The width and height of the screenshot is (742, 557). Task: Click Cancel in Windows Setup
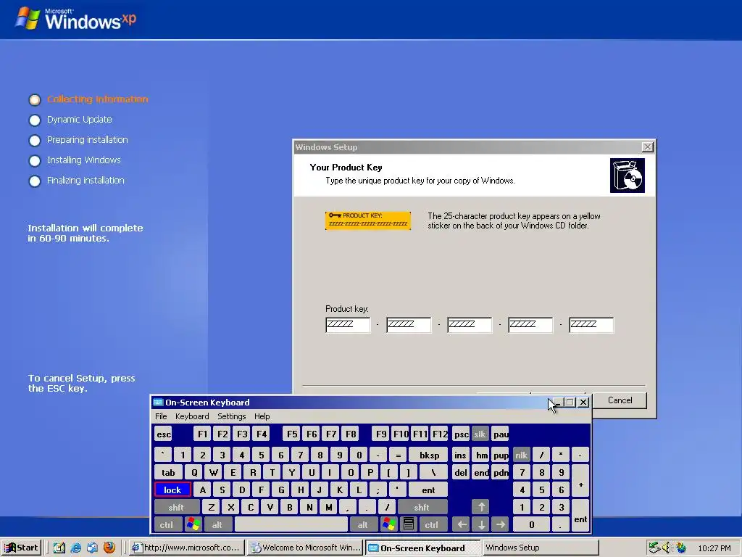pyautogui.click(x=620, y=400)
